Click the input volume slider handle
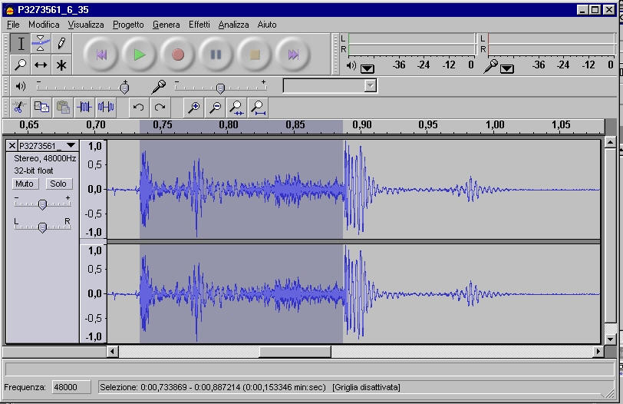Screen dimensions: 623x404 [220, 88]
